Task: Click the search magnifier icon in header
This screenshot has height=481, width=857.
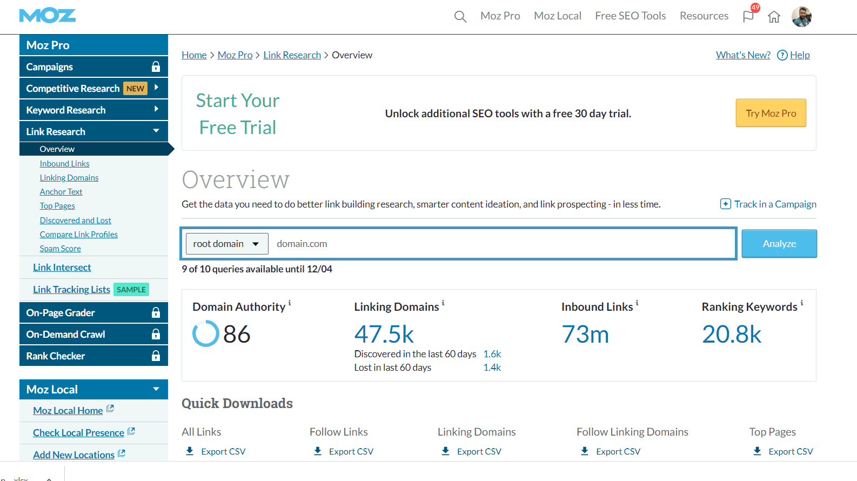Action: [460, 17]
